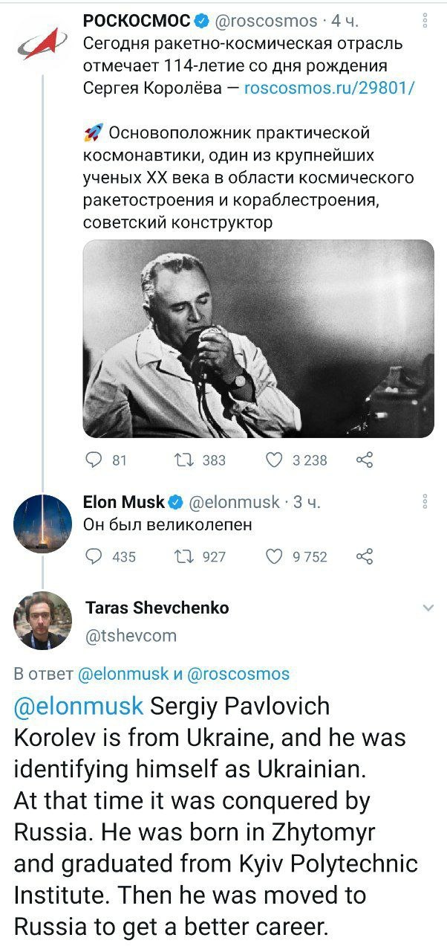Expand chevron on Taras Shevchenko tweet

pos(428,608)
